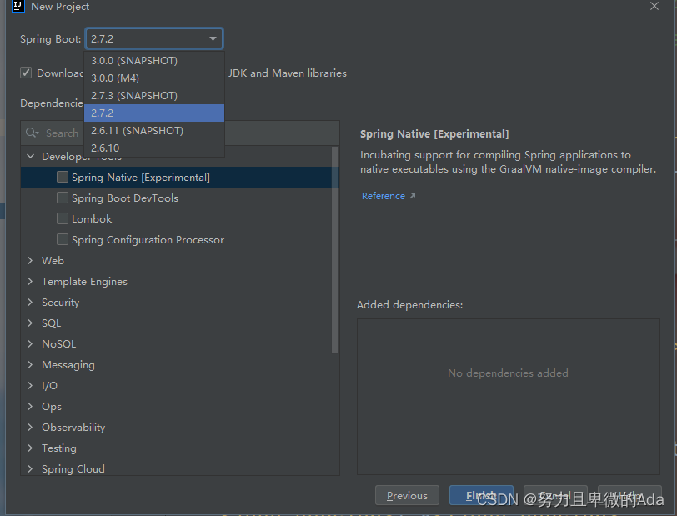Pick the highlighted 2.7.2 option in list
This screenshot has width=677, height=516.
[154, 113]
